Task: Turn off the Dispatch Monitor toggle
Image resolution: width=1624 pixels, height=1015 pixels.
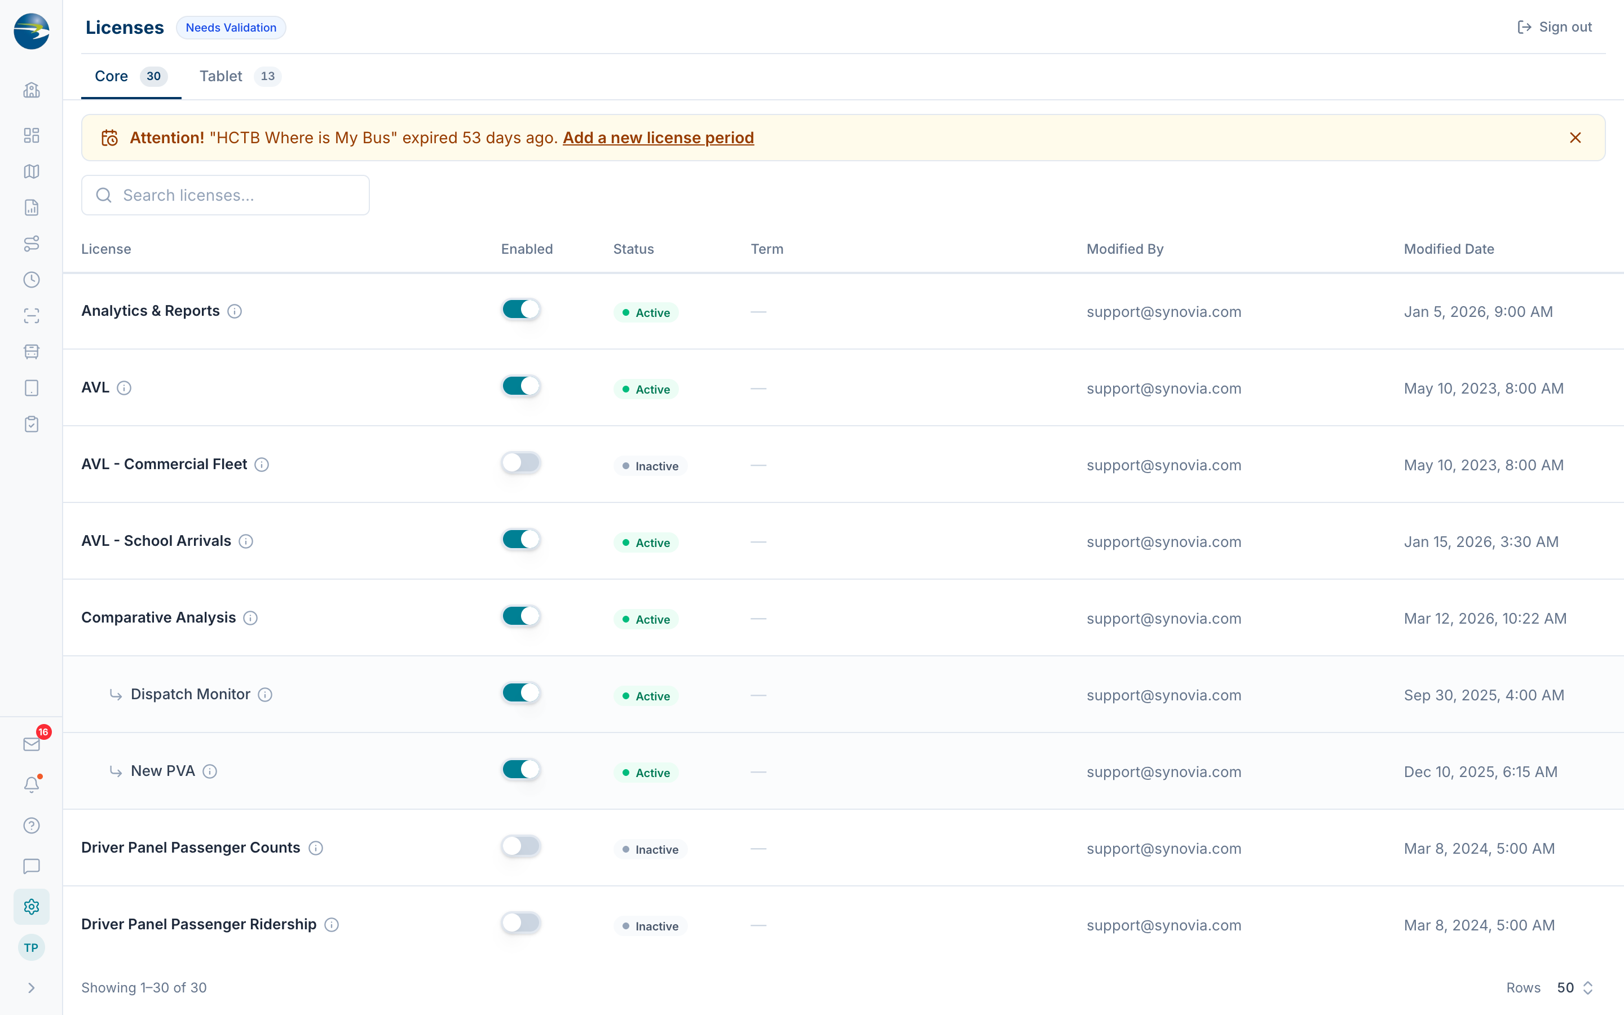Action: pos(521,693)
